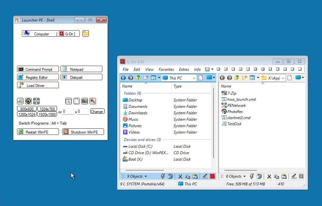Collapse the Devices and drives group

[x=142, y=140]
